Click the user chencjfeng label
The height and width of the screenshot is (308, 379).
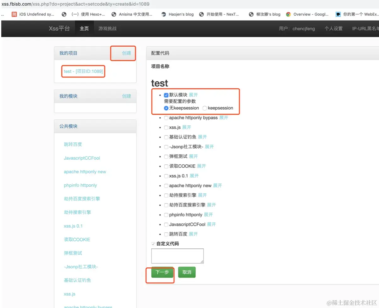point(297,29)
